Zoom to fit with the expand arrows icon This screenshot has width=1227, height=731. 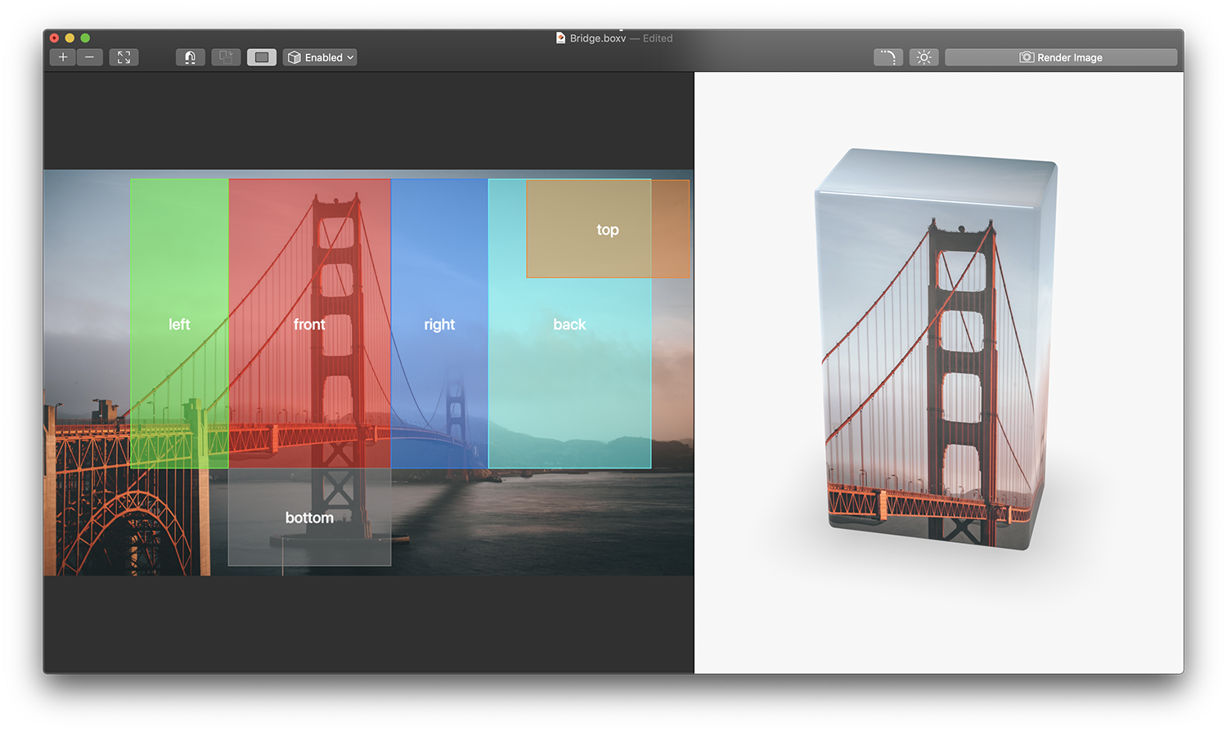[x=124, y=57]
